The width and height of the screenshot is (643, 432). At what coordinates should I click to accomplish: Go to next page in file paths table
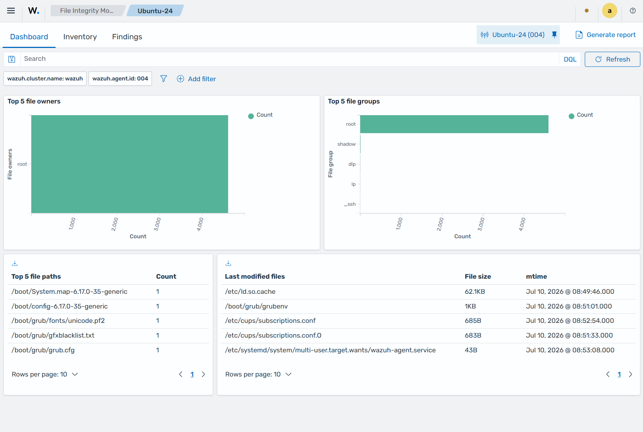(203, 374)
